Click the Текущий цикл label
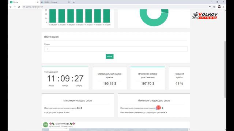The width and height of the screenshot is (234, 131). click(51, 72)
